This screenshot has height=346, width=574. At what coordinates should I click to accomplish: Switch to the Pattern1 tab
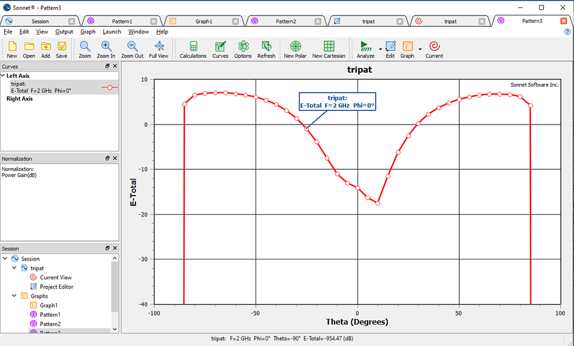122,21
